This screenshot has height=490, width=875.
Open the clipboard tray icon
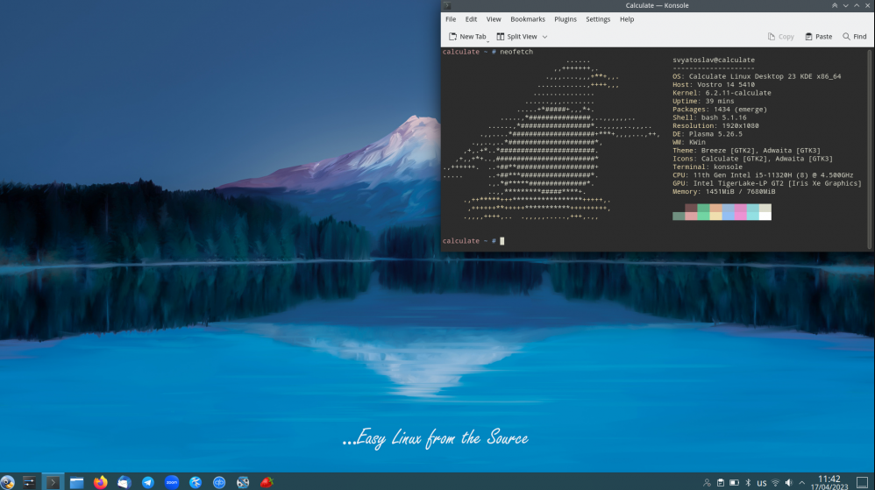(x=721, y=483)
